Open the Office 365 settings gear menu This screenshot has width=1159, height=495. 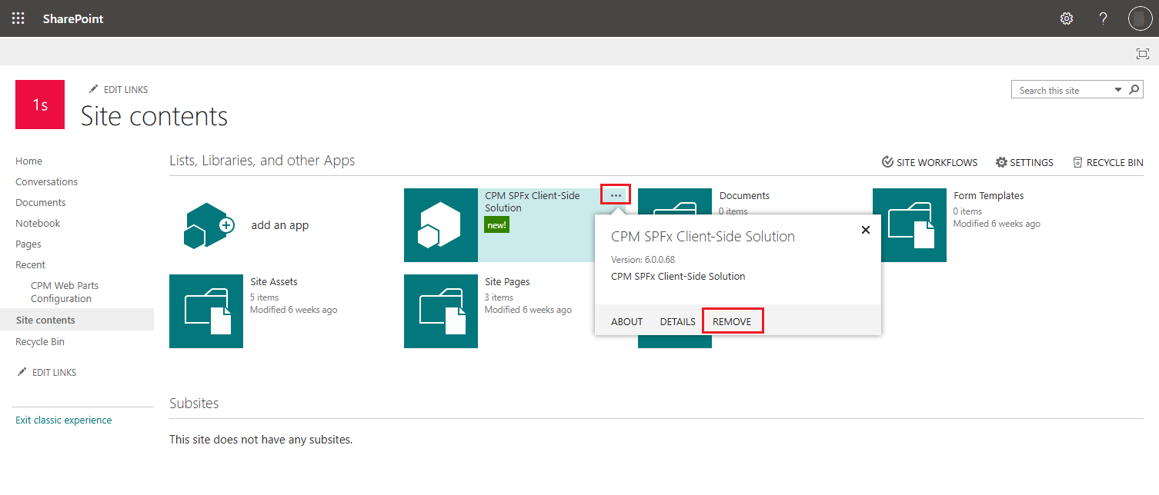click(1067, 18)
